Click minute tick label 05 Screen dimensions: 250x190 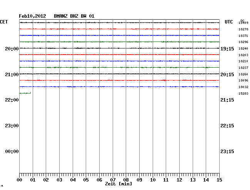coord(86,180)
